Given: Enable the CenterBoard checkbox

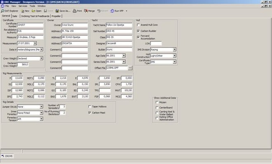Looking at the screenshot, I should [x=157, y=108].
